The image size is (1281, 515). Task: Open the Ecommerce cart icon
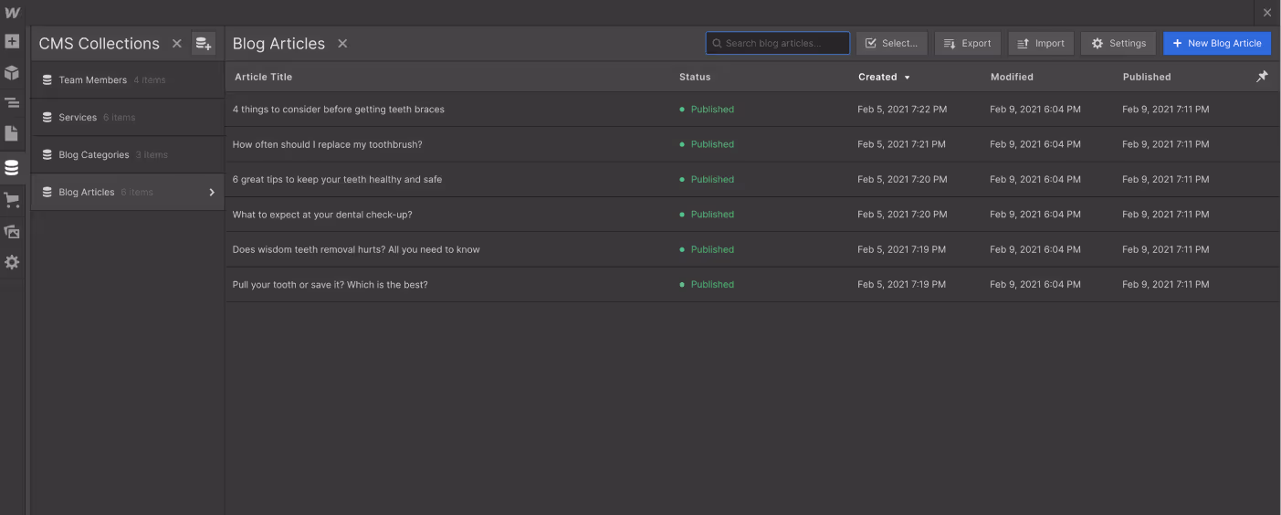click(12, 200)
